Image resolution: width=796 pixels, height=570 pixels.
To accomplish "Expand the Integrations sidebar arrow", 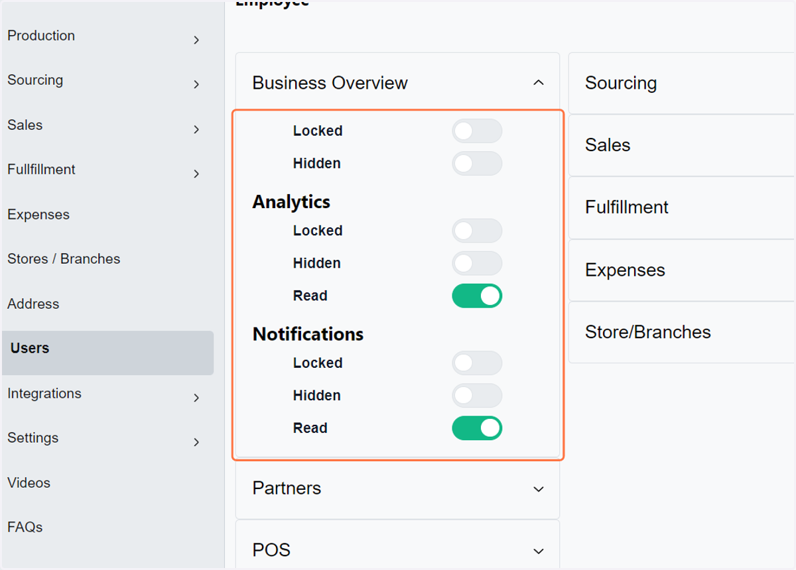I will 196,398.
